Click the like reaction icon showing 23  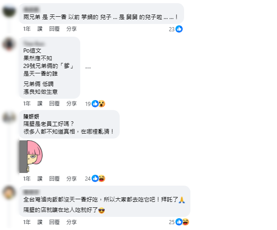179,29
